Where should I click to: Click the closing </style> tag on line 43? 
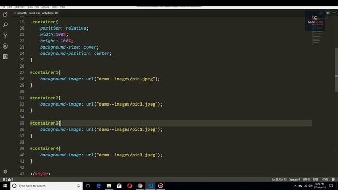click(x=40, y=174)
